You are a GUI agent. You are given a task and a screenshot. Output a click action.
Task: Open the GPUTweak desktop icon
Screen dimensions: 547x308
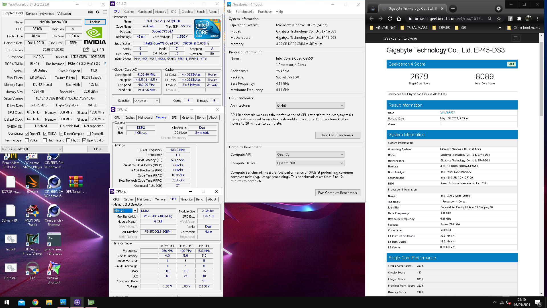(75, 184)
